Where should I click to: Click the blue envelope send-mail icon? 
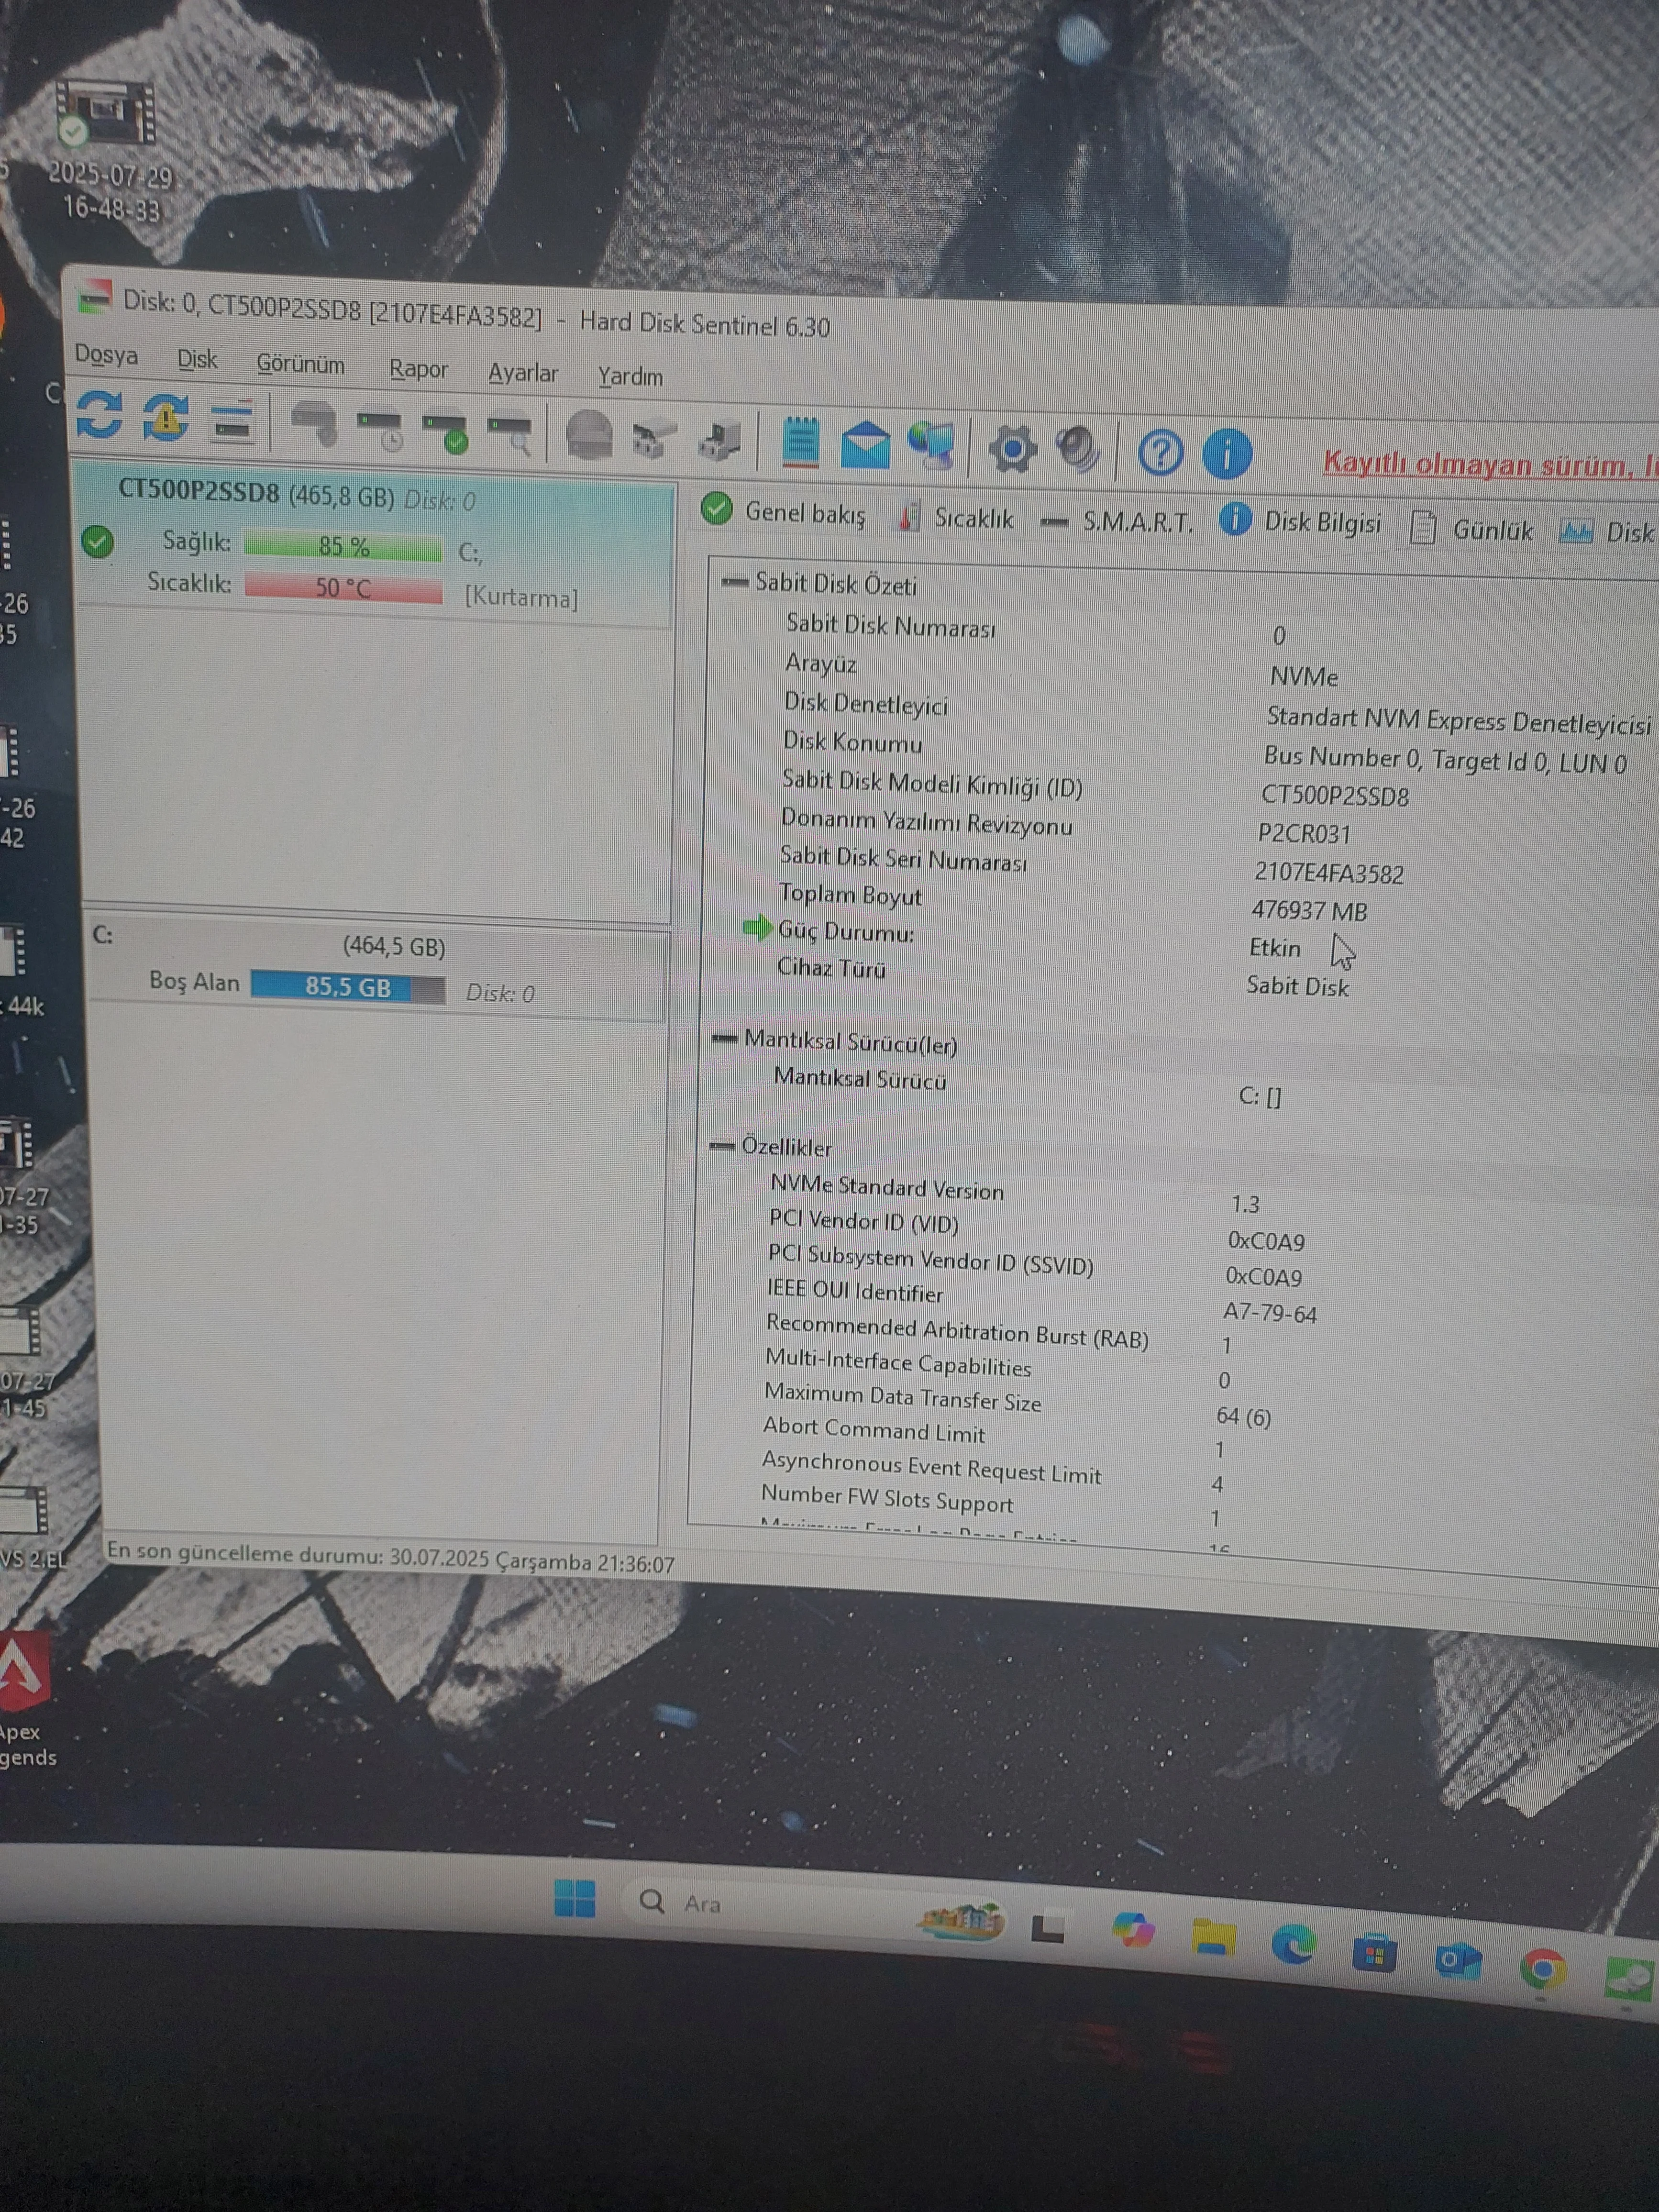tap(865, 445)
